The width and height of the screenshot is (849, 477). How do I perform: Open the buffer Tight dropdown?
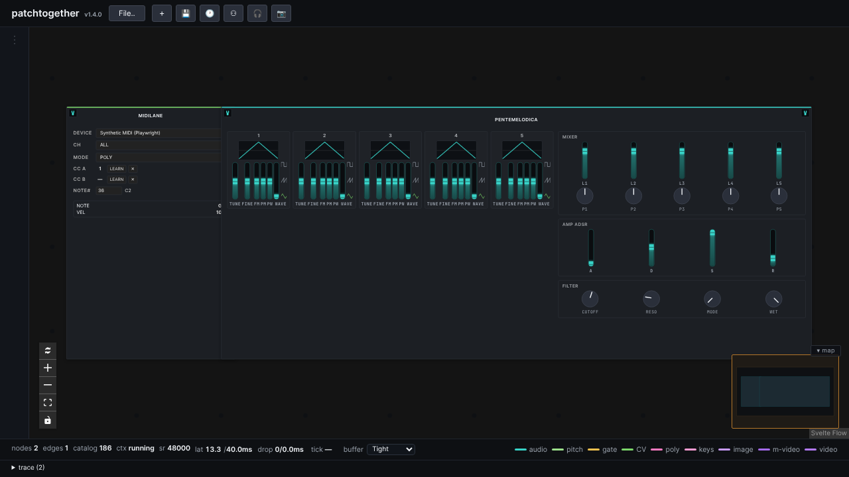(x=391, y=449)
